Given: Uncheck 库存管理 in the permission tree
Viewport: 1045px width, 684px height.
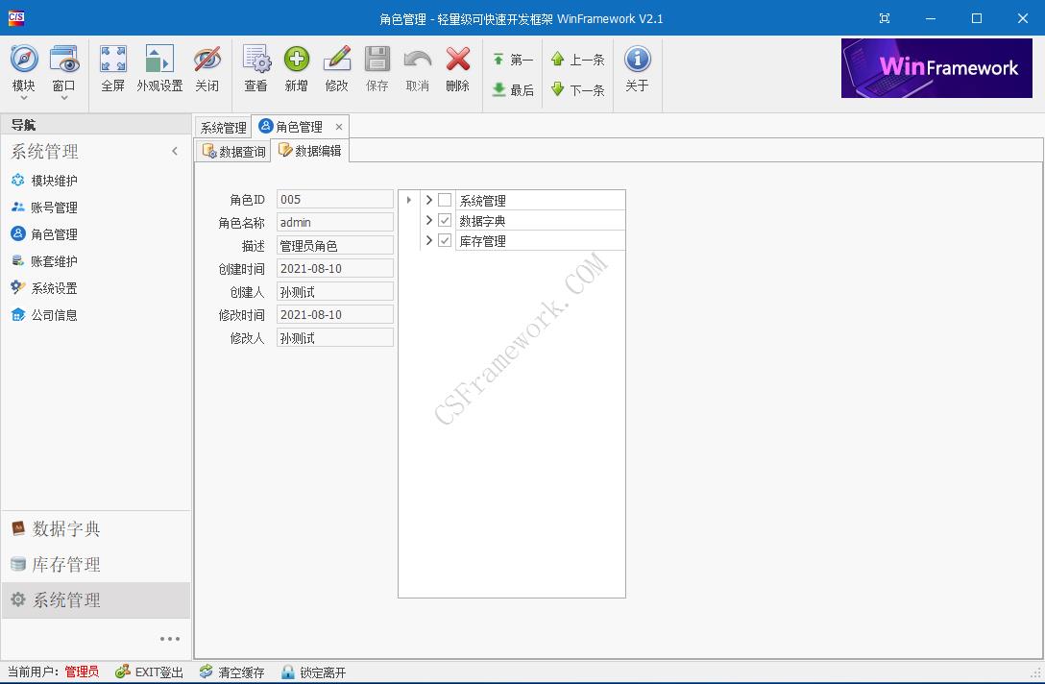Looking at the screenshot, I should 445,241.
